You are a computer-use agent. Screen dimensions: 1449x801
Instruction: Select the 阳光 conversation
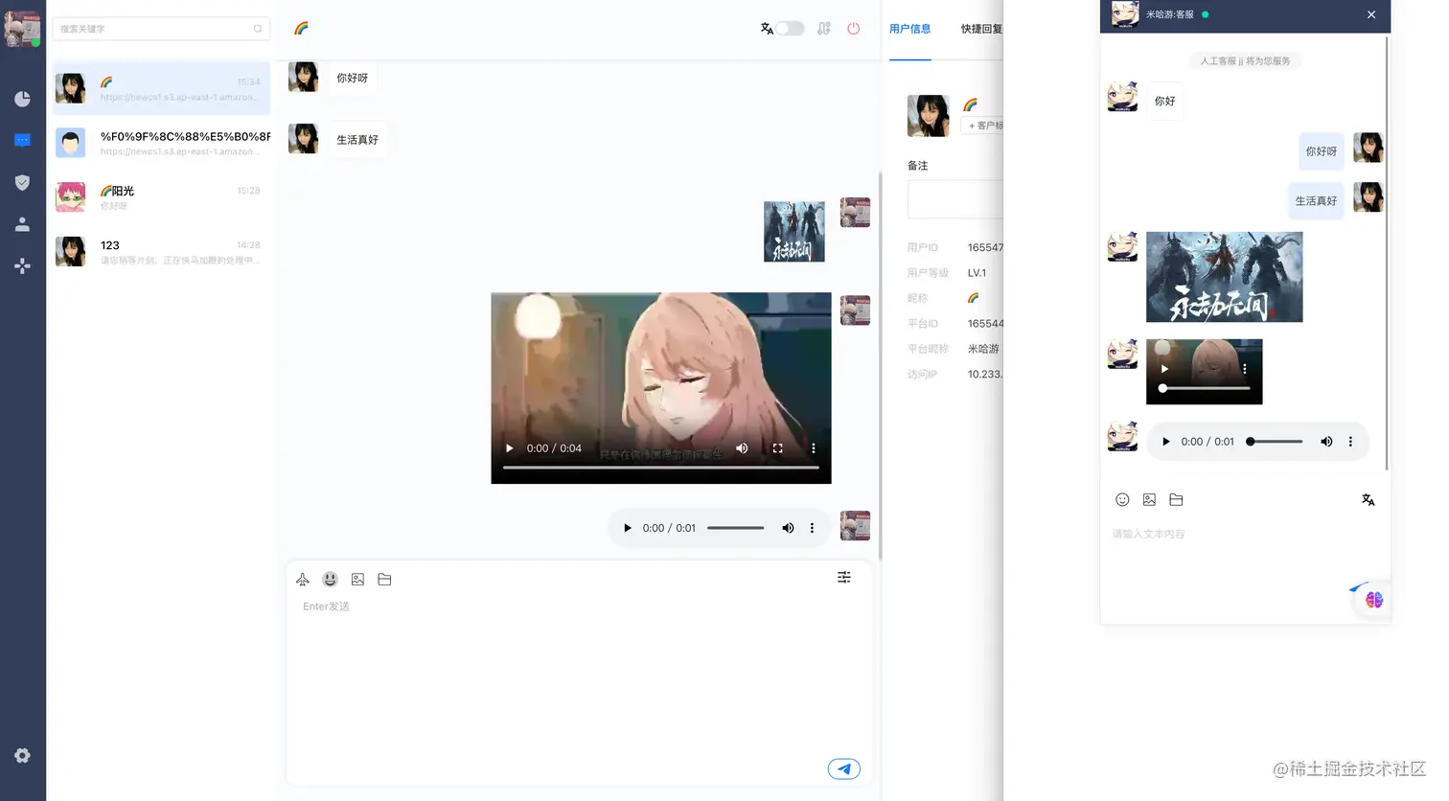161,197
